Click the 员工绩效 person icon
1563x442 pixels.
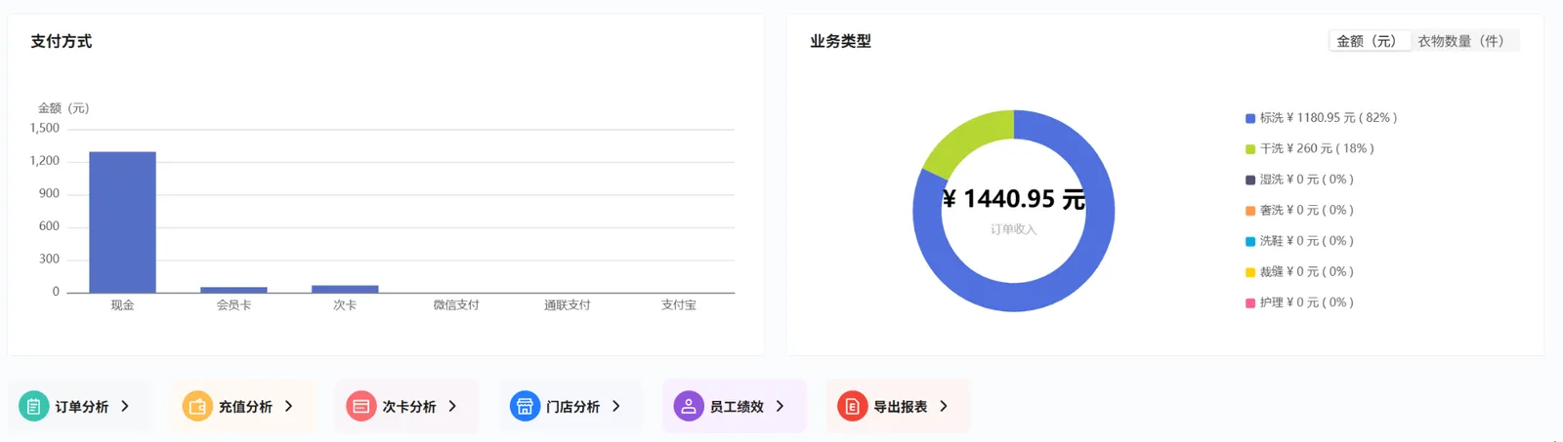(x=689, y=406)
